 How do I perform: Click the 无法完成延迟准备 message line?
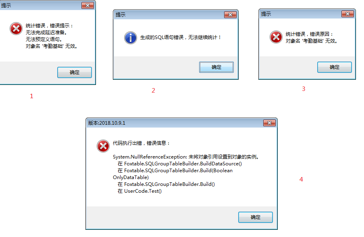(x=46, y=33)
